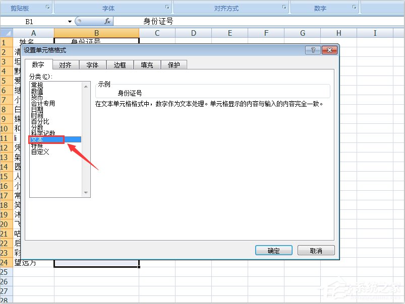Click the 确定 button

click(x=273, y=250)
